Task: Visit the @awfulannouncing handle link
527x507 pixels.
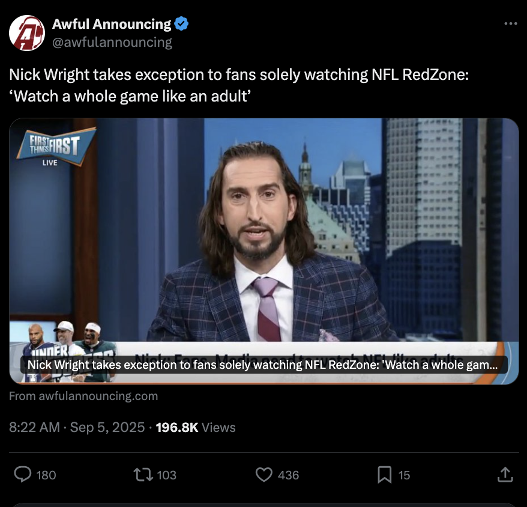Action: [112, 42]
